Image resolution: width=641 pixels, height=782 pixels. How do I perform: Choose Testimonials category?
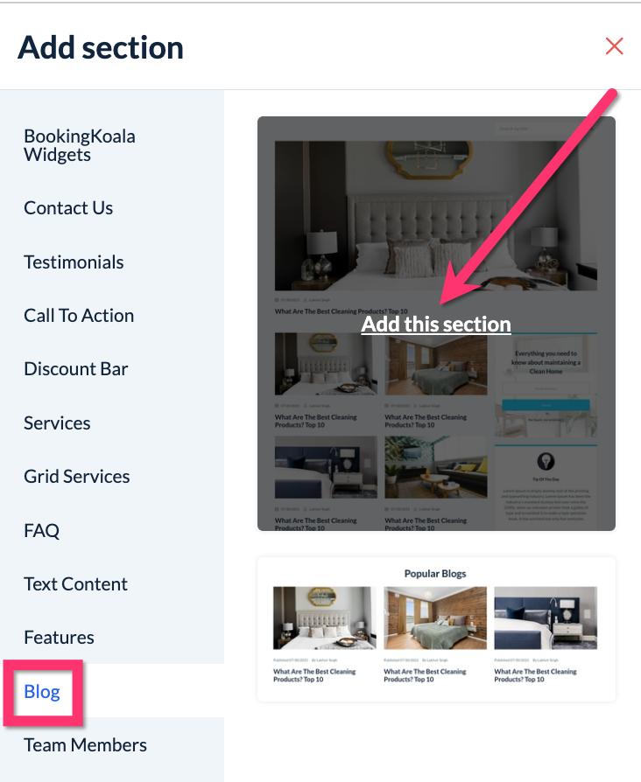pos(74,262)
